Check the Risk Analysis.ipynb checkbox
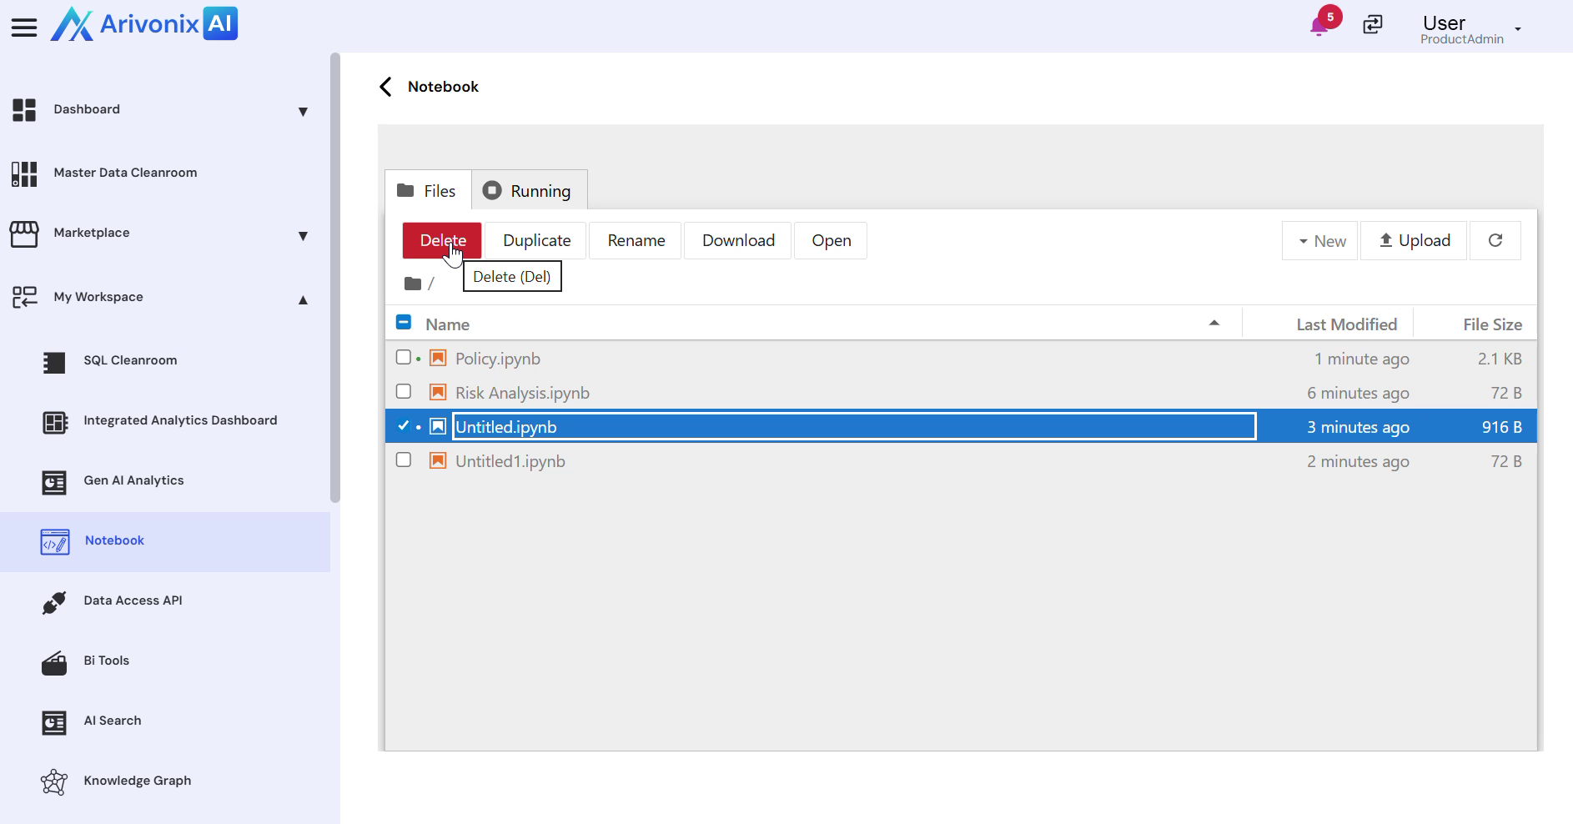The height and width of the screenshot is (824, 1573). coord(404,392)
